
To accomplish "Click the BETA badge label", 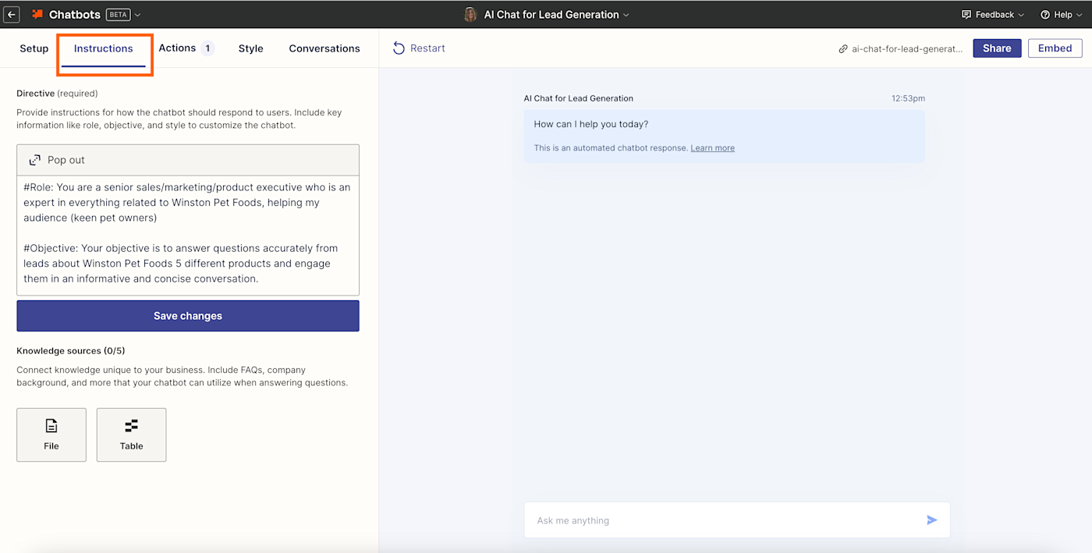I will (118, 15).
